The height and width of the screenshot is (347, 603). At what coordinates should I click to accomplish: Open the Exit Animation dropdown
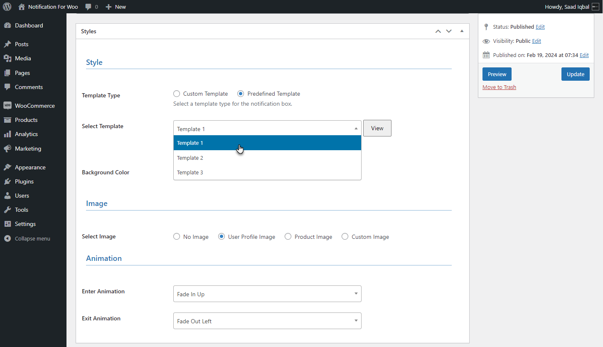pyautogui.click(x=267, y=321)
